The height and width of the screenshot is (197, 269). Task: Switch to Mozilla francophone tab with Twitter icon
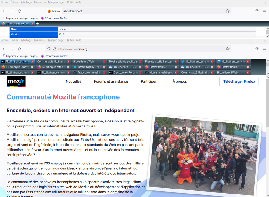tap(197, 62)
